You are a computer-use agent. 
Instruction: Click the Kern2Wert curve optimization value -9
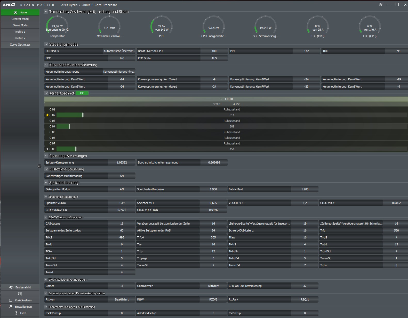[214, 80]
